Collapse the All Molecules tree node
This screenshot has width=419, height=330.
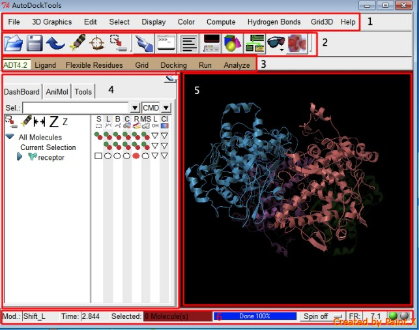10,137
